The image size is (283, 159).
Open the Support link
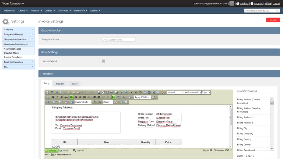pyautogui.click(x=258, y=4)
